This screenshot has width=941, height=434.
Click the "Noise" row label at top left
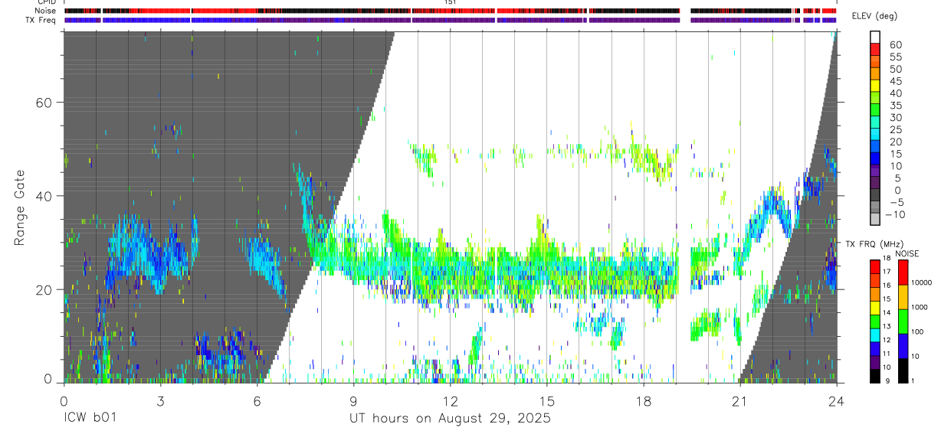[x=47, y=11]
